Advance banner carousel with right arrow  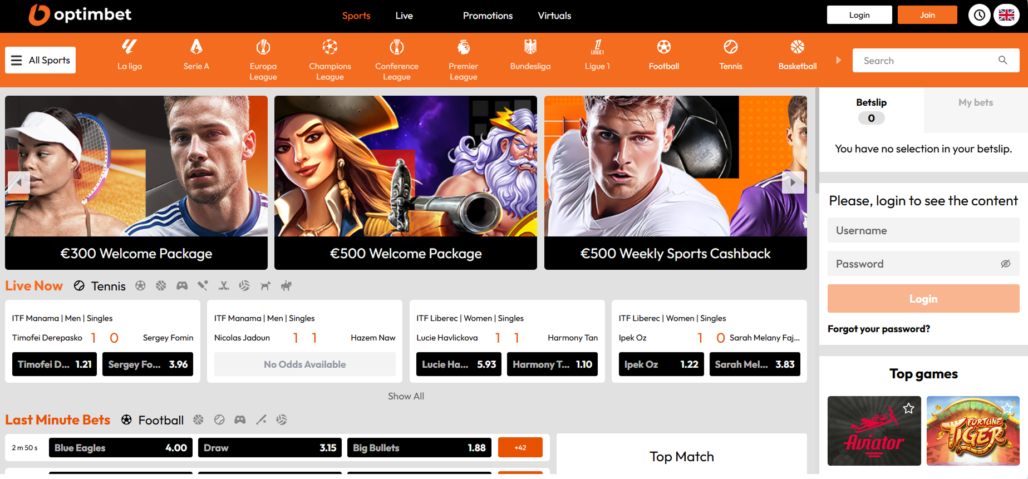tap(793, 182)
